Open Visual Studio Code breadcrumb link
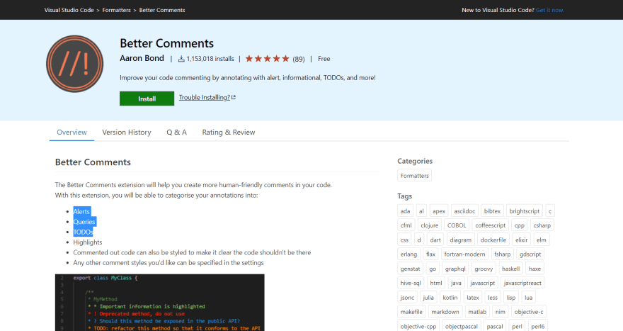This screenshot has height=331, width=623. pyautogui.click(x=69, y=10)
